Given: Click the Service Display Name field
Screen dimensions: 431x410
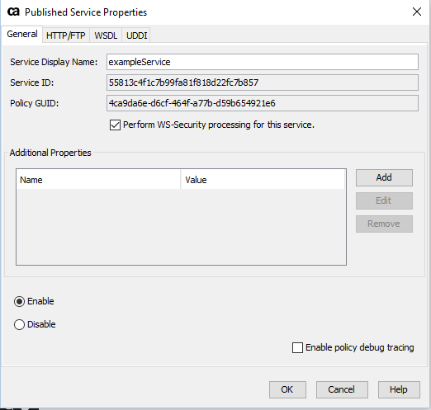Looking at the screenshot, I should pyautogui.click(x=263, y=62).
